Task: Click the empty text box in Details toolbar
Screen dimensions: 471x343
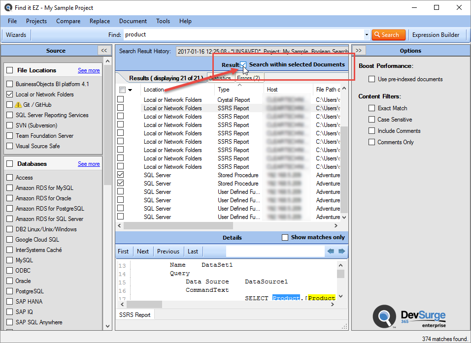Action: pos(275,251)
